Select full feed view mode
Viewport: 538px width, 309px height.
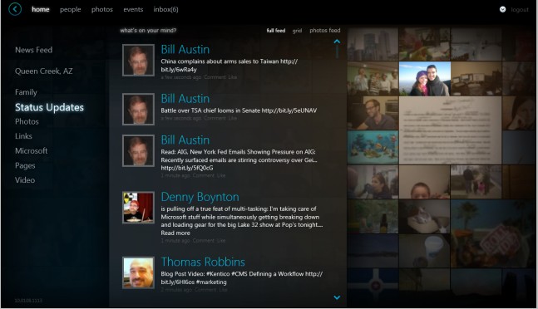276,30
